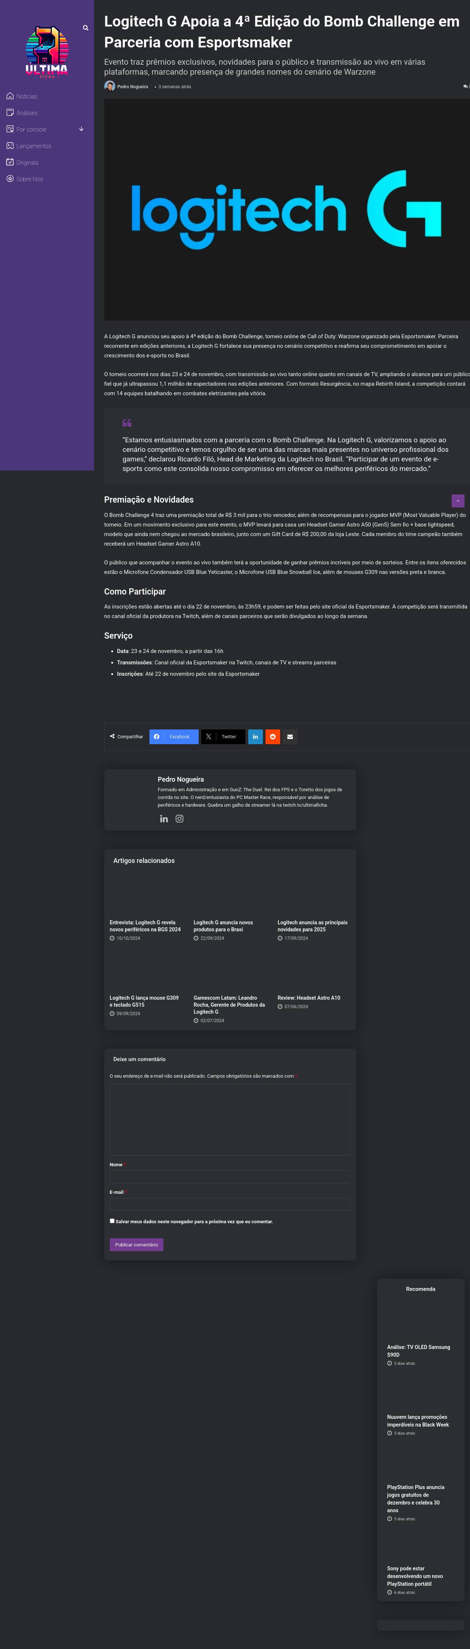The width and height of the screenshot is (470, 1649).
Task: Share the article on Facebook
Action: [174, 737]
